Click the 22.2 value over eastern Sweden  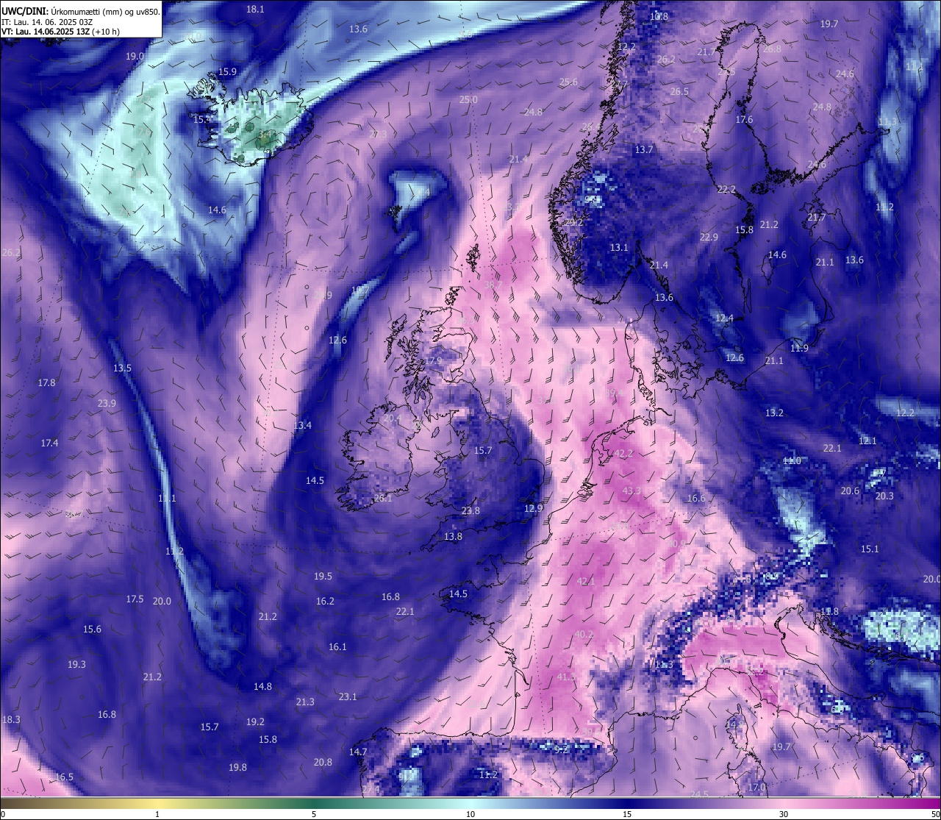pyautogui.click(x=726, y=190)
